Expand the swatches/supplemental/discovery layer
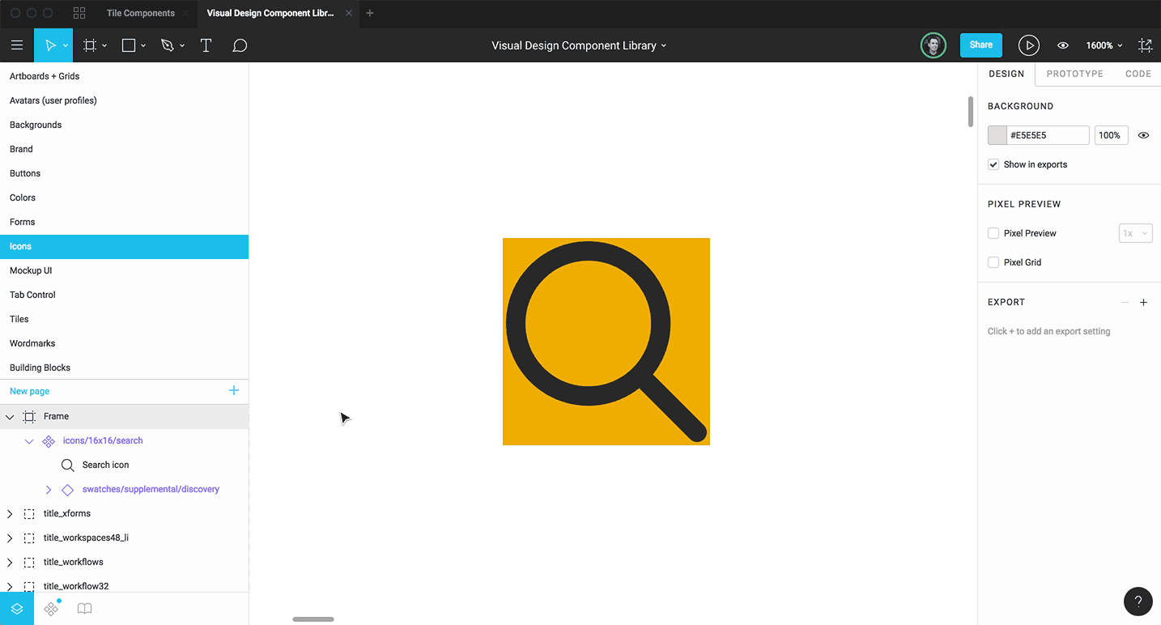 coord(48,489)
